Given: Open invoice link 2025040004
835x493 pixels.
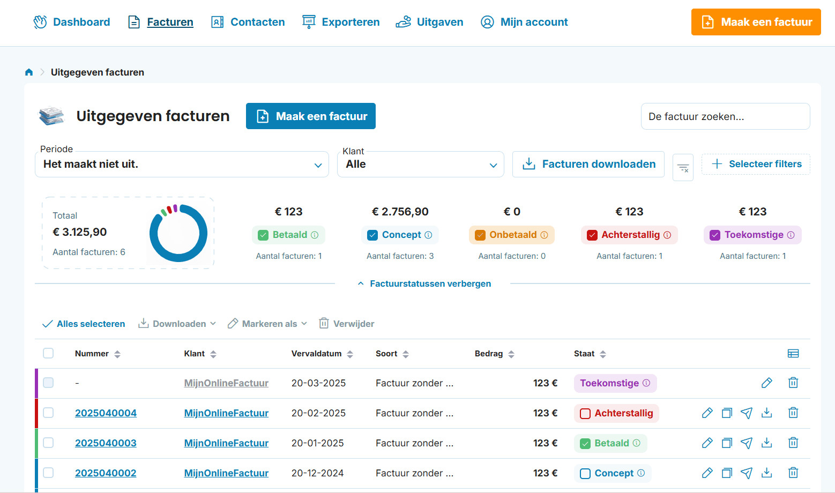Looking at the screenshot, I should 106,413.
